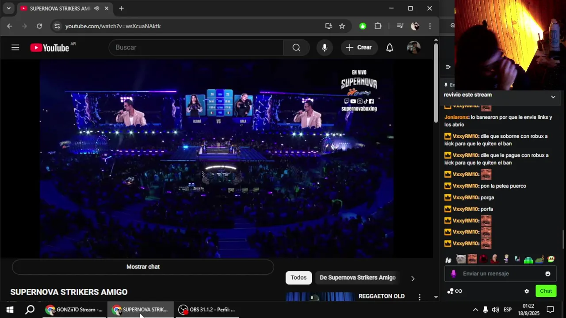Open chat settings gear icon
This screenshot has height=318, width=566.
527,291
